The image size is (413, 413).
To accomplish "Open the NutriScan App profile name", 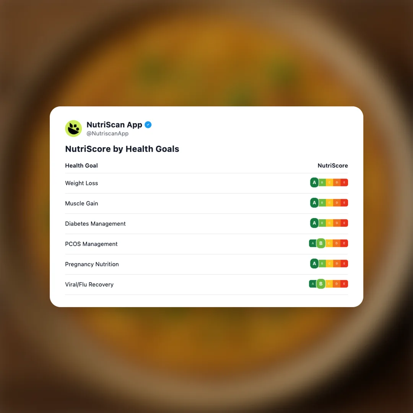I will click(114, 125).
